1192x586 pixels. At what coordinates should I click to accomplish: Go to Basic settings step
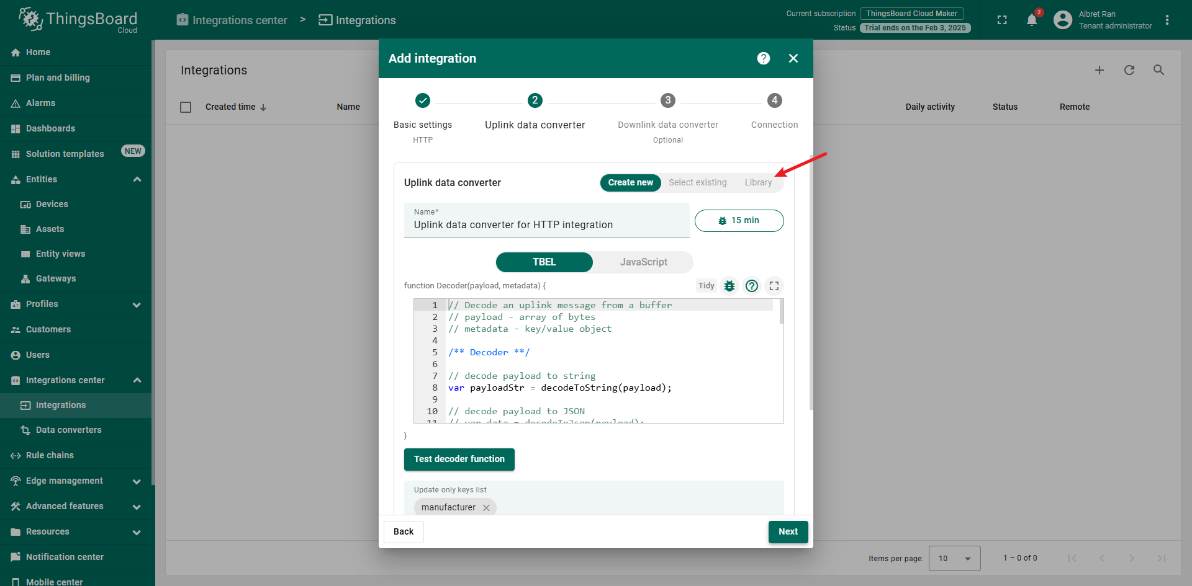pos(423,118)
